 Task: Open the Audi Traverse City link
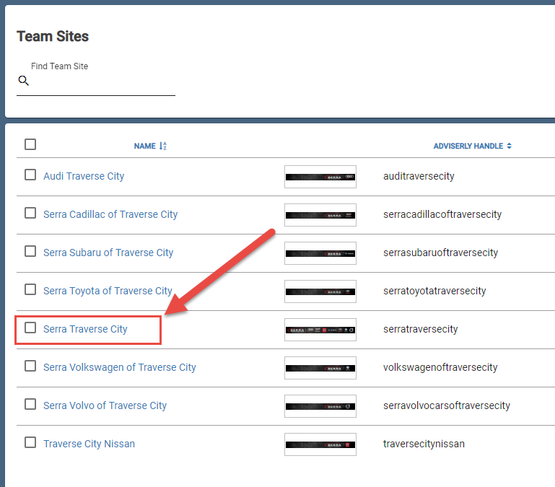click(x=84, y=176)
